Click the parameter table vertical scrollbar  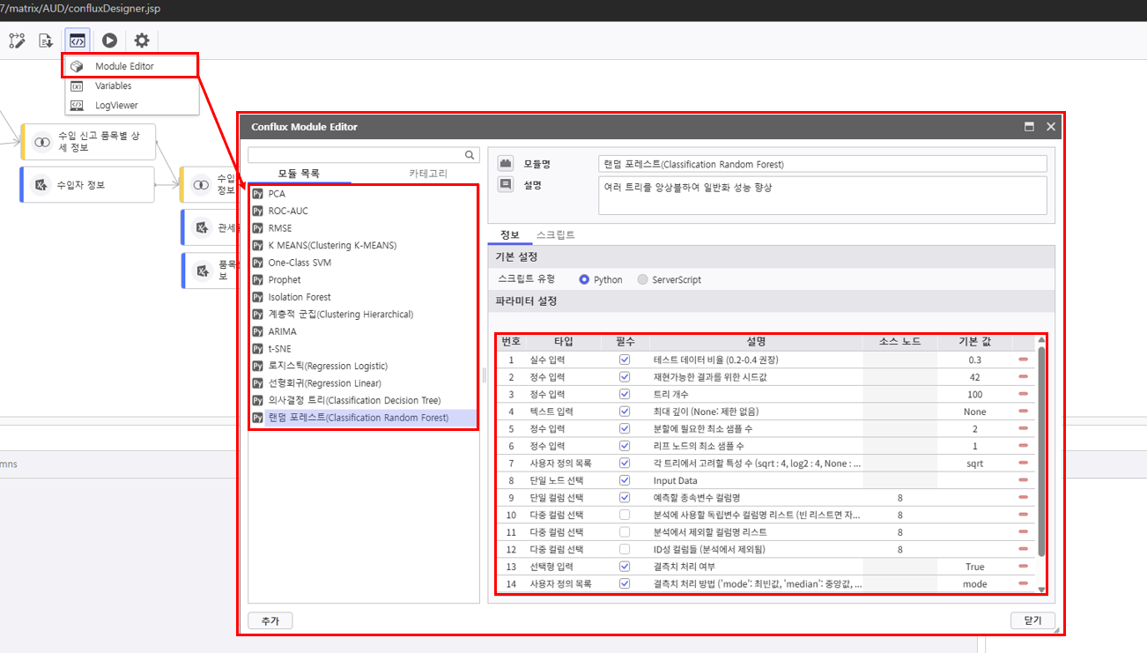pyautogui.click(x=1041, y=449)
